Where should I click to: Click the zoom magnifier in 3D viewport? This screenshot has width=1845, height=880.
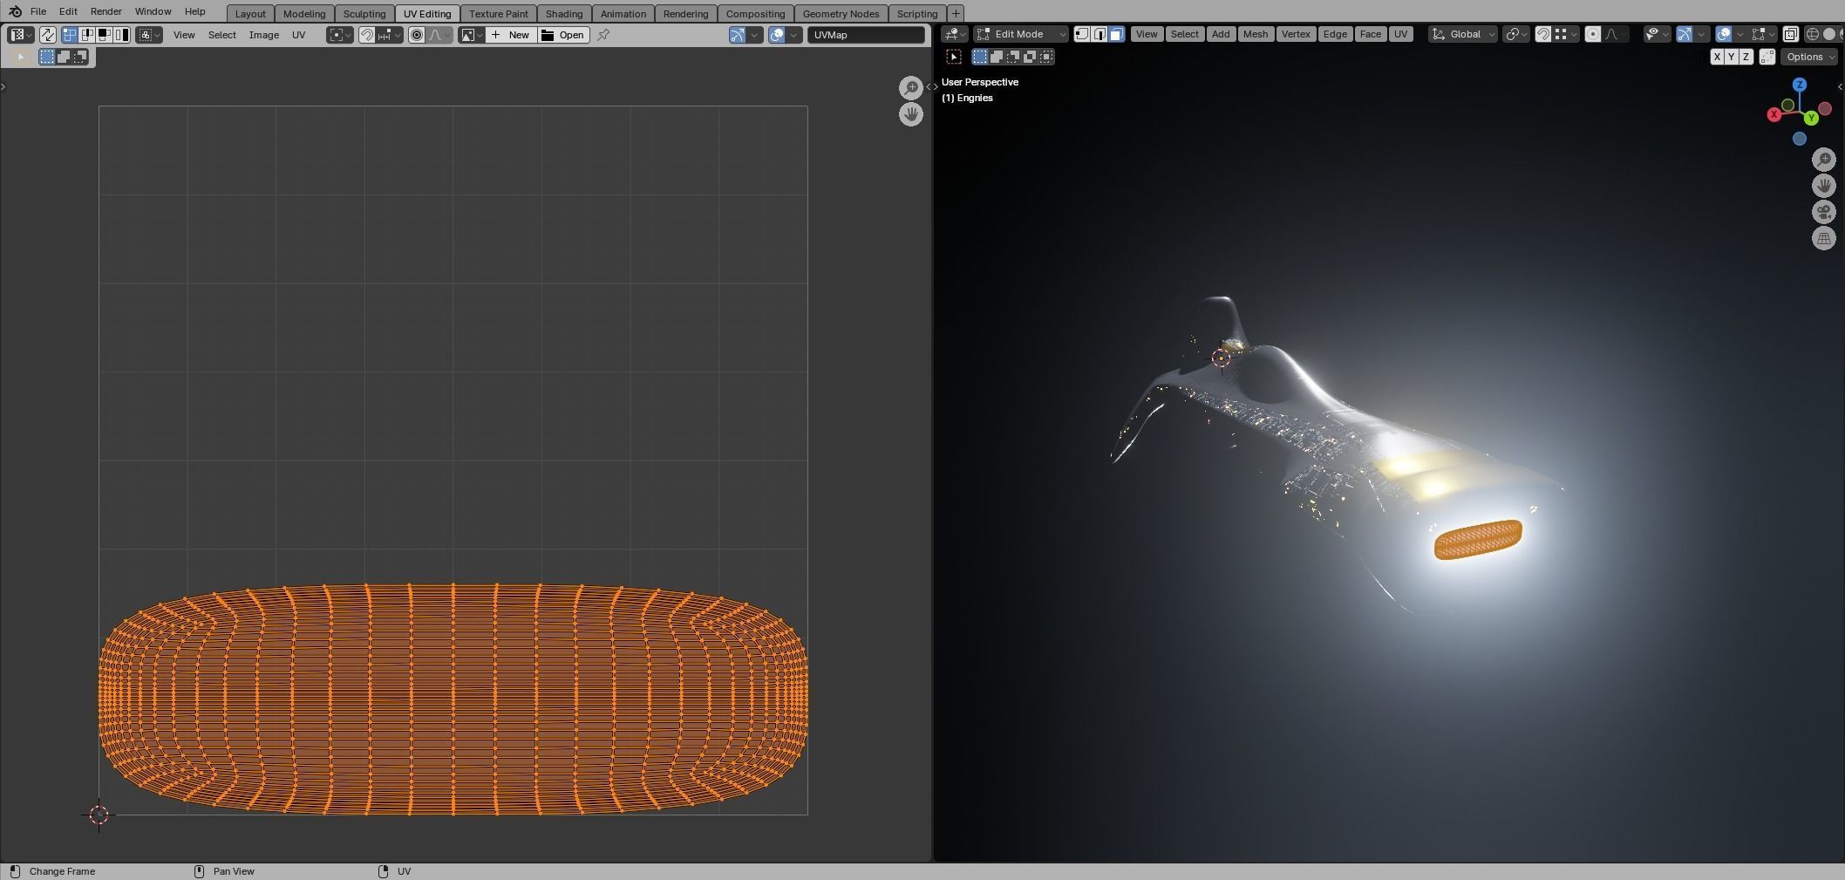tap(1824, 160)
